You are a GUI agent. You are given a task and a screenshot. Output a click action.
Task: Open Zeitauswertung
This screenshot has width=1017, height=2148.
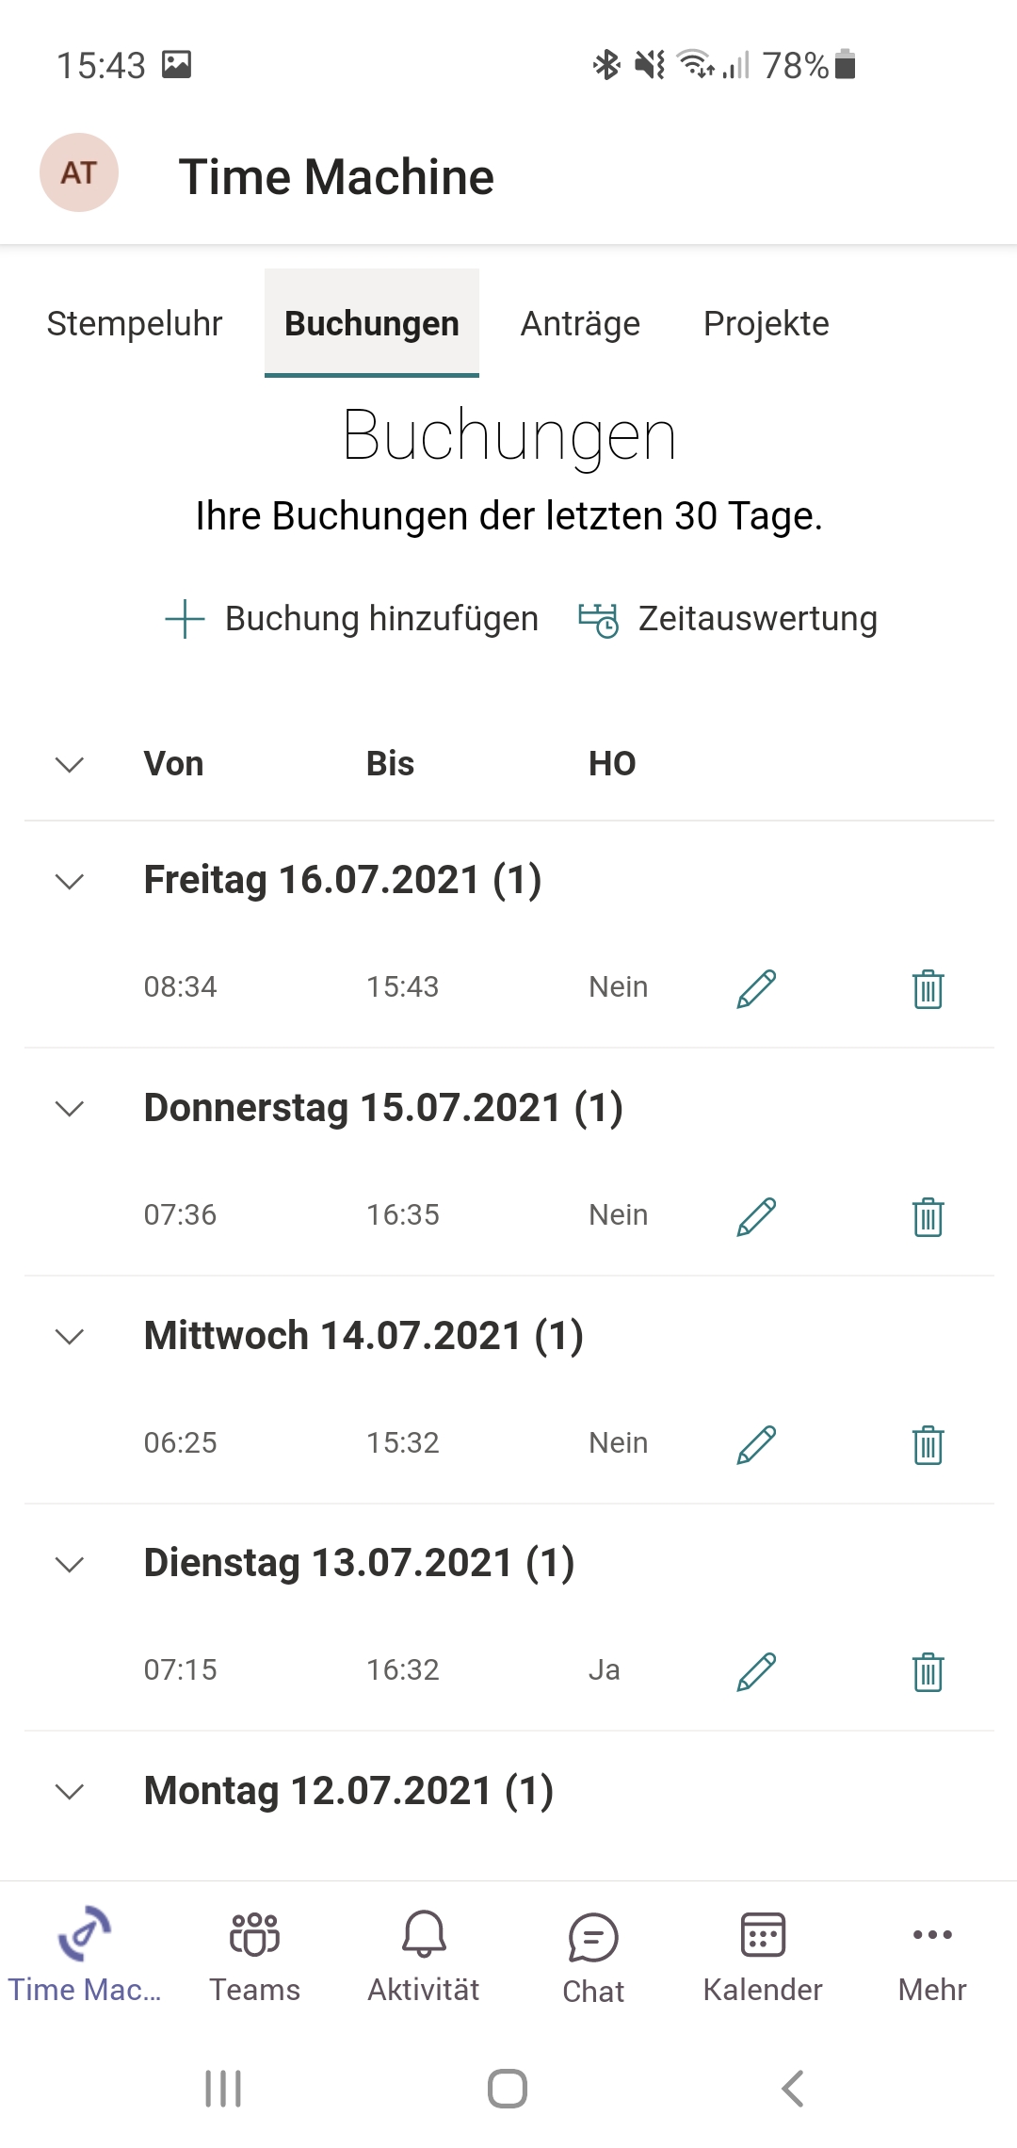click(728, 619)
